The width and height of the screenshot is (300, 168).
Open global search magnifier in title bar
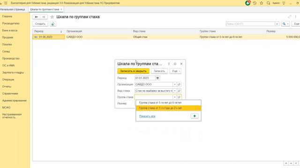[269, 3]
